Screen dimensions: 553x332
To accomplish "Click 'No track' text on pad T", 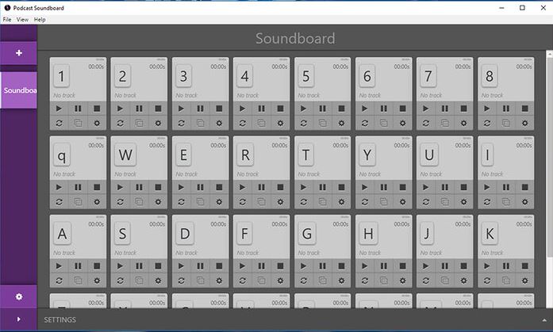I will (309, 174).
